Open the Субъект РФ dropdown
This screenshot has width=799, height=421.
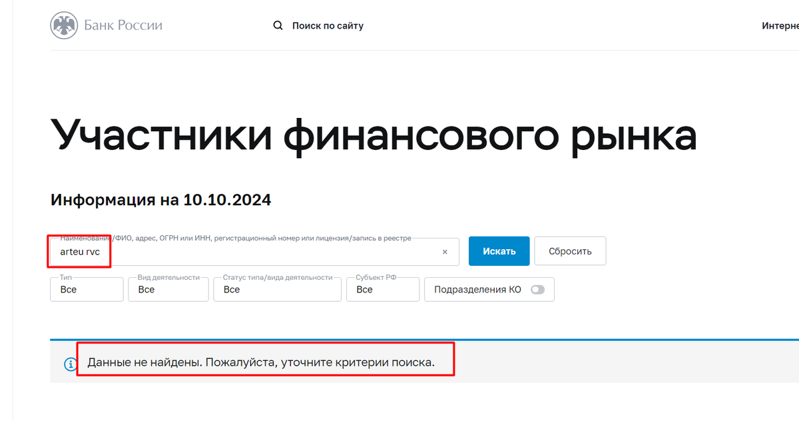coord(383,290)
